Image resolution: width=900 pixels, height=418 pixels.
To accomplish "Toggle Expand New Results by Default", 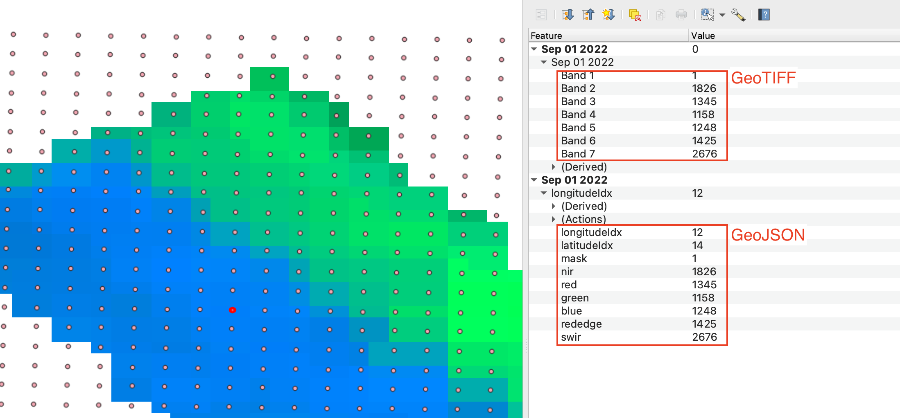I will point(608,15).
